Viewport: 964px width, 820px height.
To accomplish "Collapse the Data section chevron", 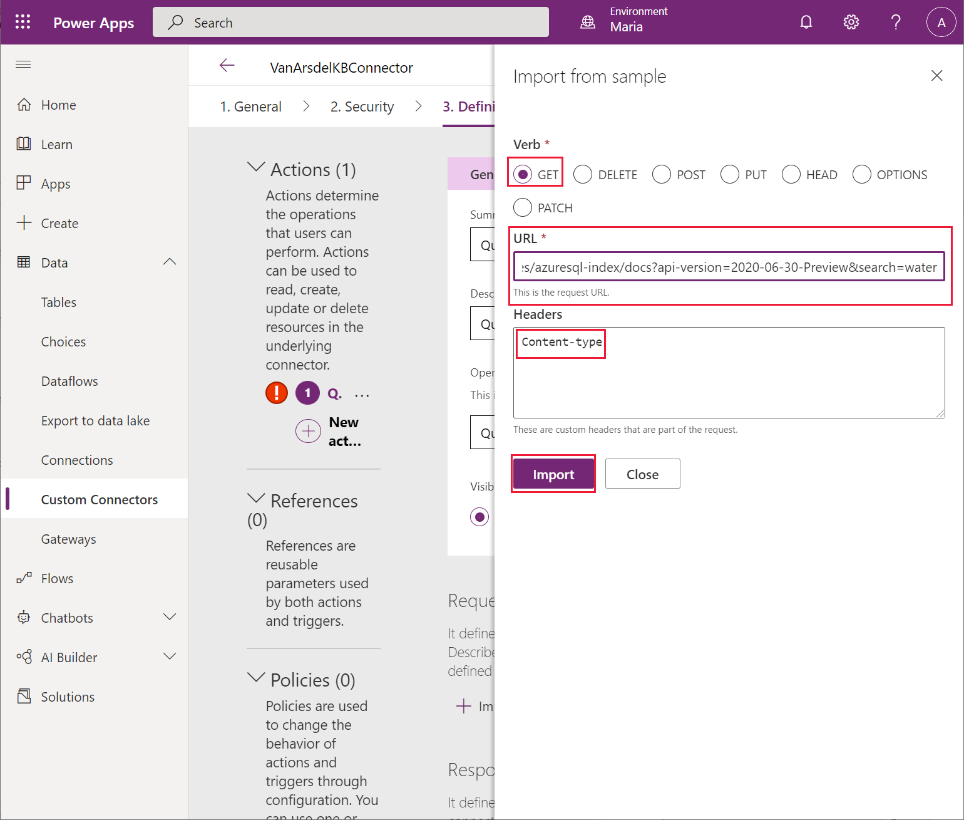I will [x=170, y=262].
